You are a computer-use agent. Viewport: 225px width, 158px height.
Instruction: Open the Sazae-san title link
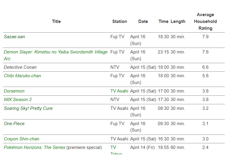[x=14, y=37]
